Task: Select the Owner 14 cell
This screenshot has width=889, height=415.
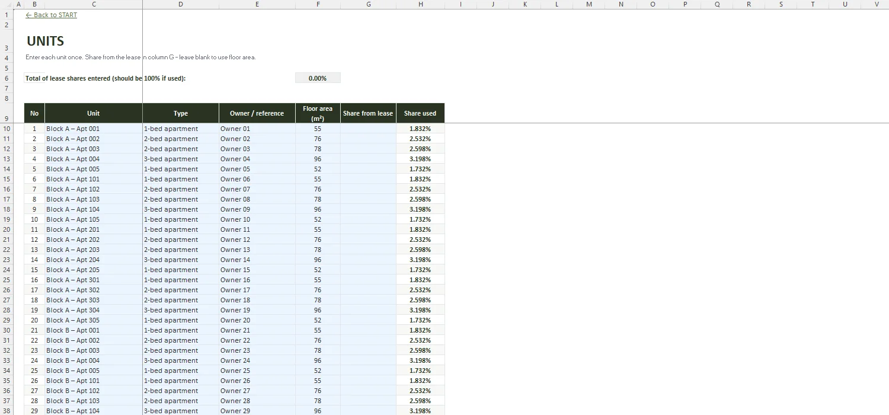Action: click(257, 260)
